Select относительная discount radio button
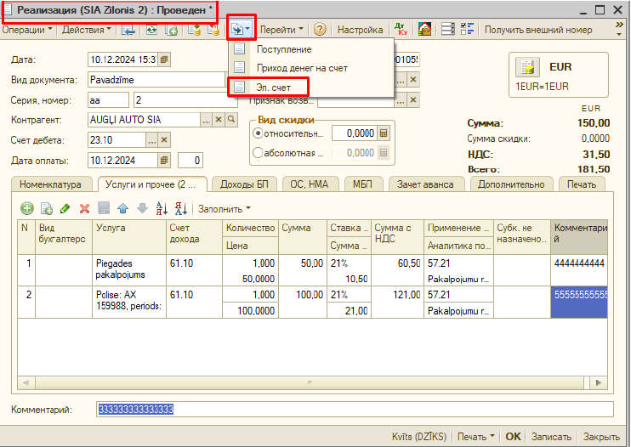Screen dimensions: 631x447 pos(258,133)
